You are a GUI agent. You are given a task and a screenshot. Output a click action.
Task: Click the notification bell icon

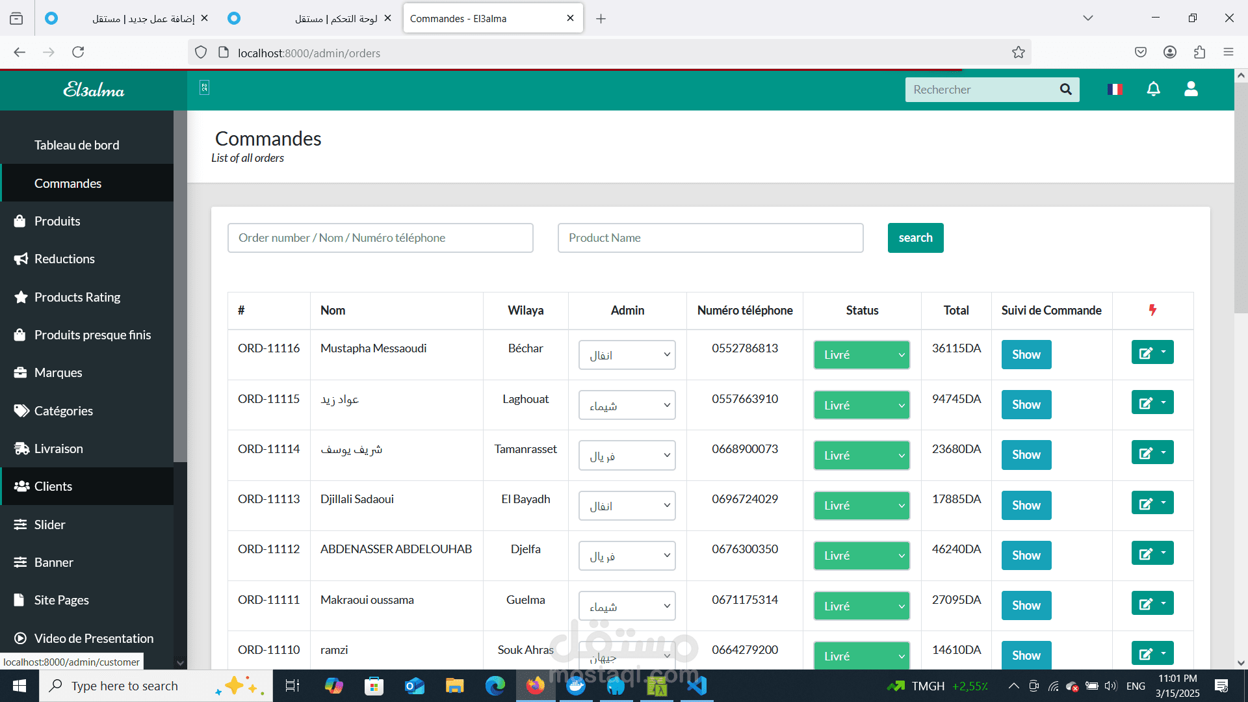tap(1153, 89)
